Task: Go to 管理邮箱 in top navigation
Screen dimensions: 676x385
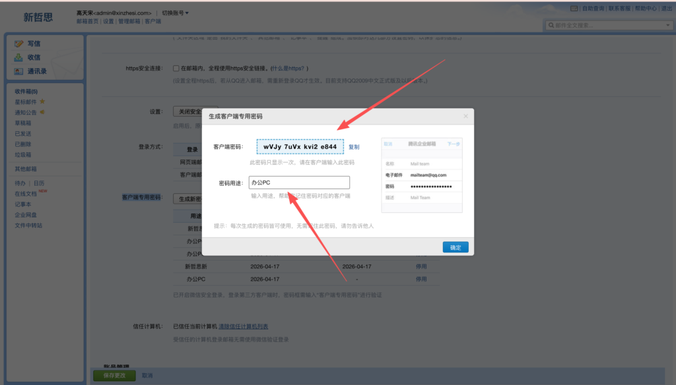Action: point(129,21)
